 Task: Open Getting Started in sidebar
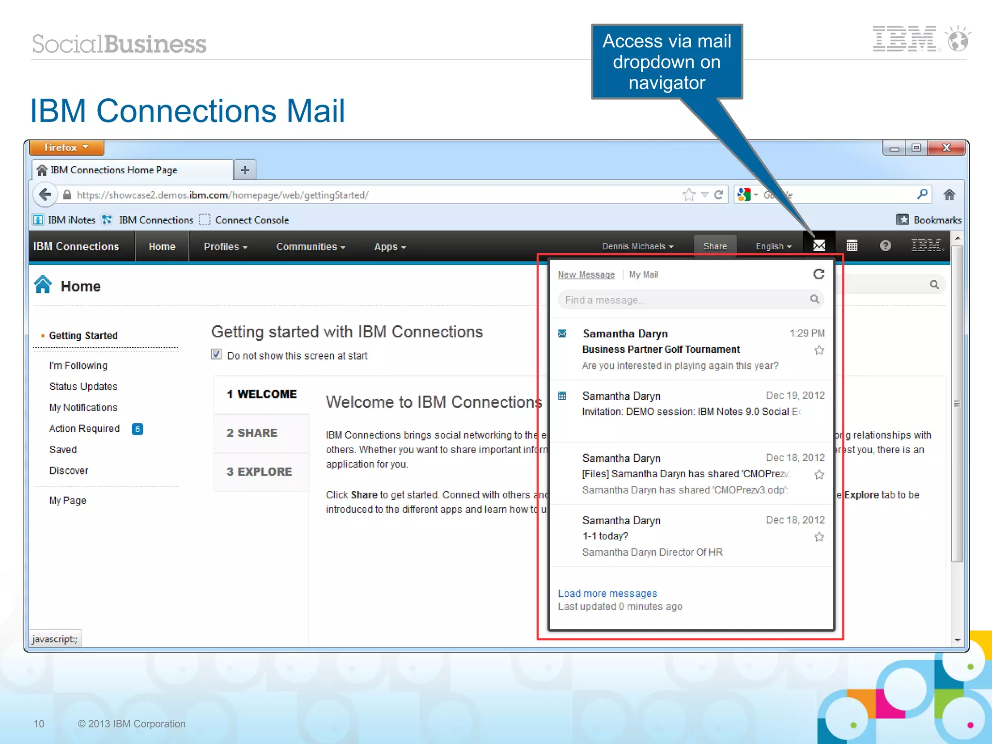coord(83,335)
